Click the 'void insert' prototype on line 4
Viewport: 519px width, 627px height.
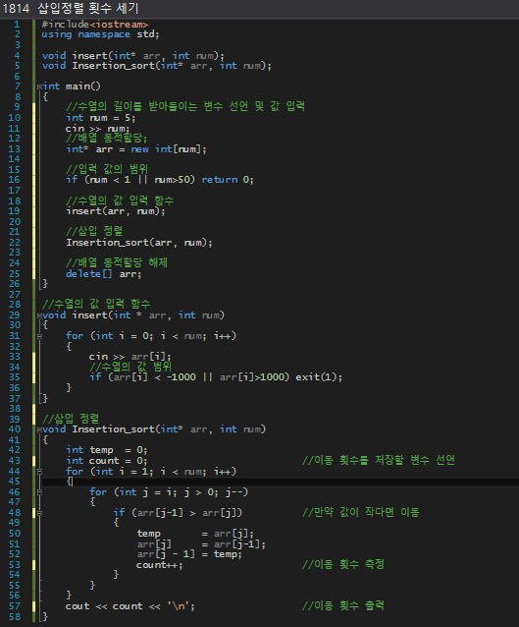[133, 56]
